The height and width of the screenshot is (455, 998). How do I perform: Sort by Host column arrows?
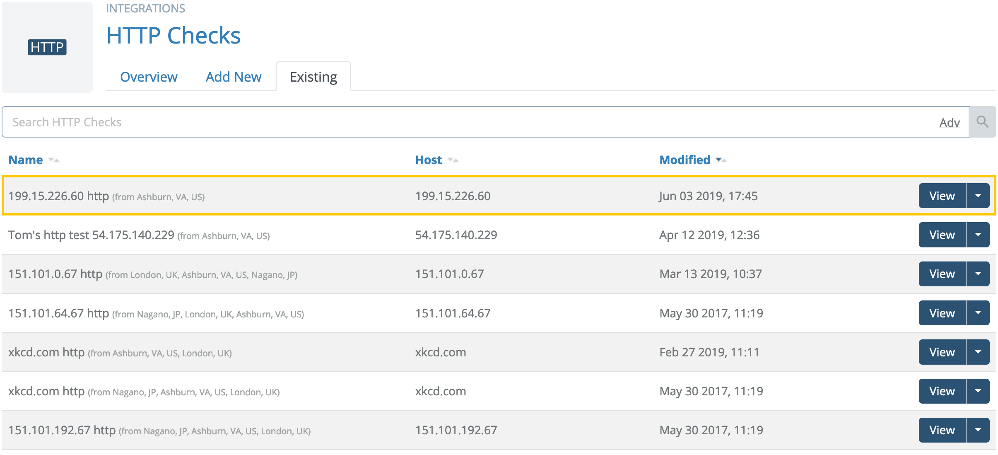tap(453, 160)
